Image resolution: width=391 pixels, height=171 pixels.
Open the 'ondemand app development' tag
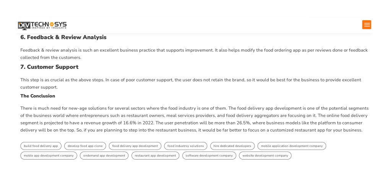point(104,156)
